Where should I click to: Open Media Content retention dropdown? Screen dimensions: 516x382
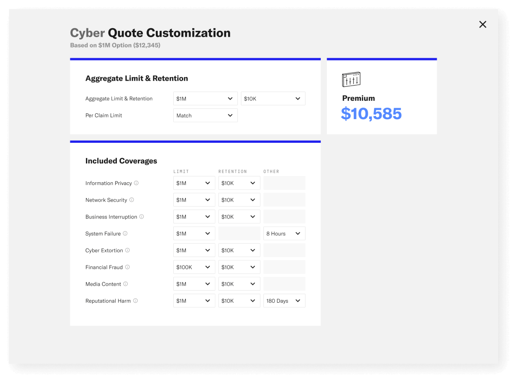coord(239,283)
